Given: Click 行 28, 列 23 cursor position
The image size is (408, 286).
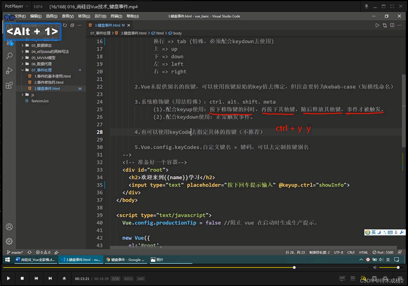Looking at the screenshot, I should pyautogui.click(x=295, y=252).
